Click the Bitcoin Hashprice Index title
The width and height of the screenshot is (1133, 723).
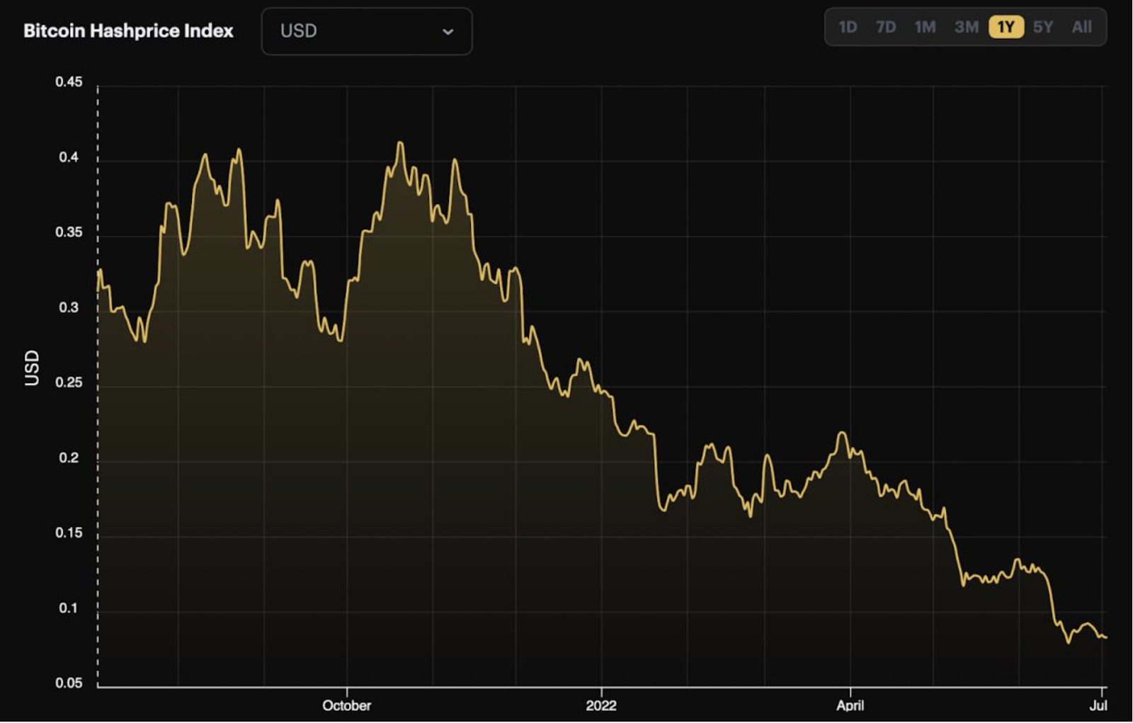[128, 31]
